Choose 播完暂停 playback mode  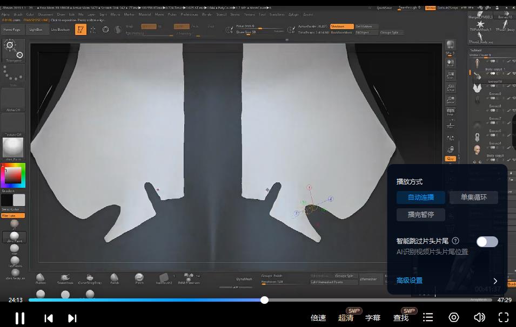[420, 215]
